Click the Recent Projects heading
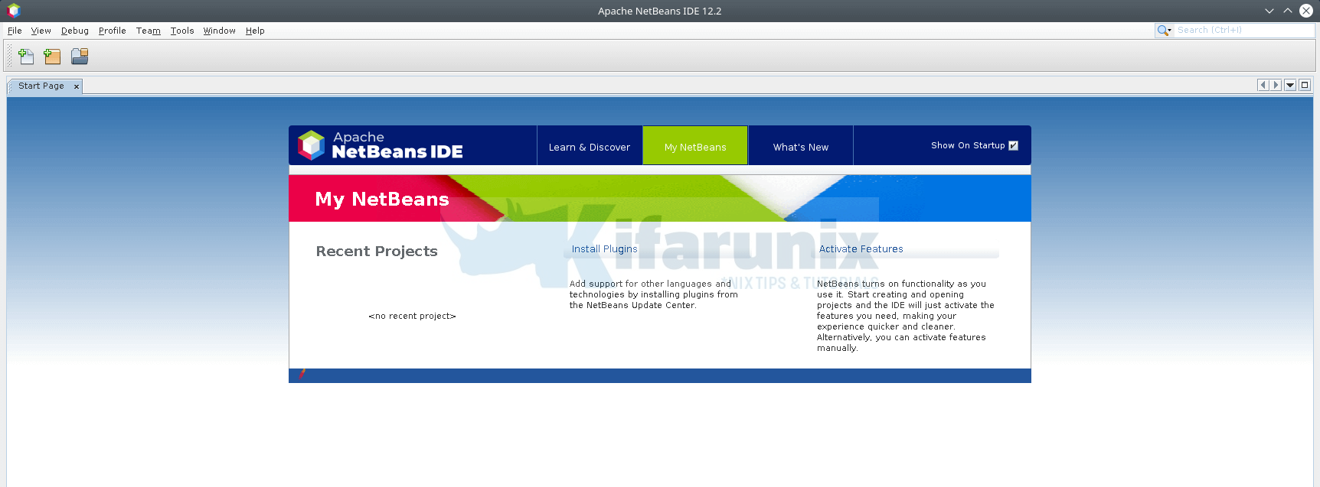 (377, 252)
